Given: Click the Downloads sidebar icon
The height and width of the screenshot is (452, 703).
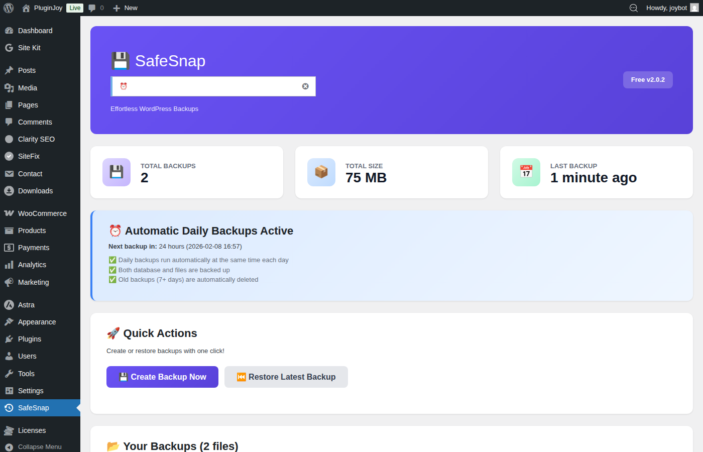Looking at the screenshot, I should (x=9, y=191).
